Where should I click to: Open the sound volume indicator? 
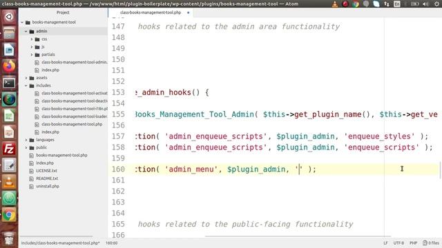tap(425, 4)
